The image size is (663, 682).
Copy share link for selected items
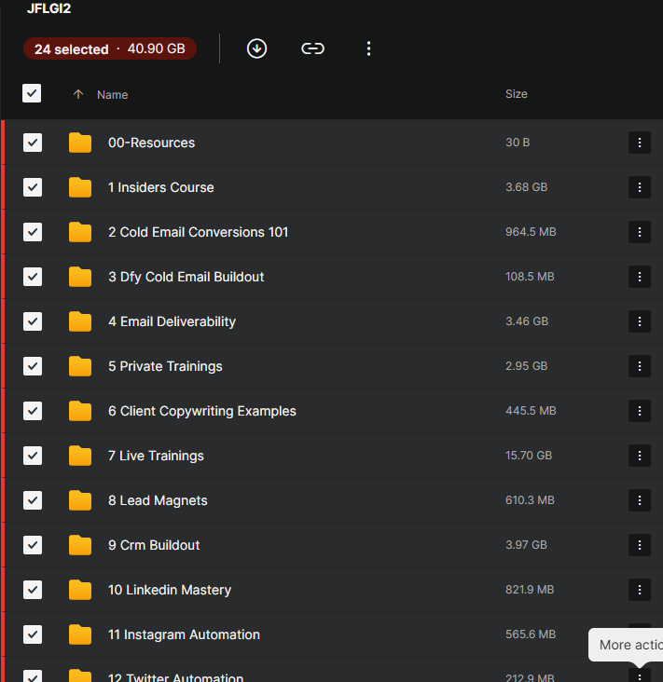[x=312, y=48]
